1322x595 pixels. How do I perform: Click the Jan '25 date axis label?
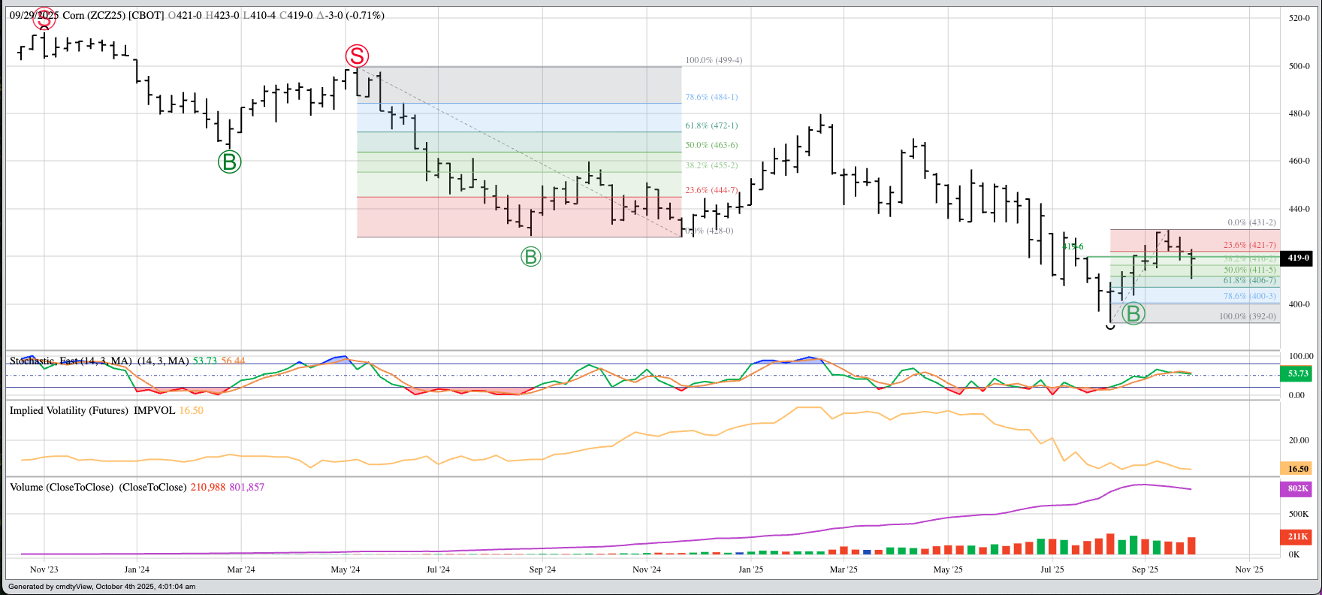point(750,569)
